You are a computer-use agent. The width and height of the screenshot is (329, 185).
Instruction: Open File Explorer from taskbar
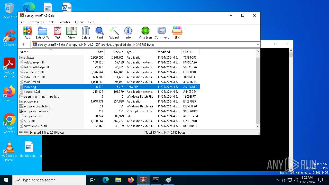[118, 180]
